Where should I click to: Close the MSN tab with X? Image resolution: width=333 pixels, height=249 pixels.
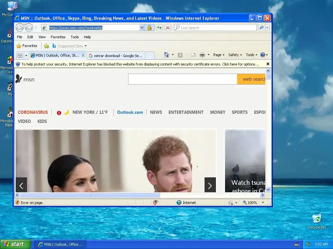point(83,55)
